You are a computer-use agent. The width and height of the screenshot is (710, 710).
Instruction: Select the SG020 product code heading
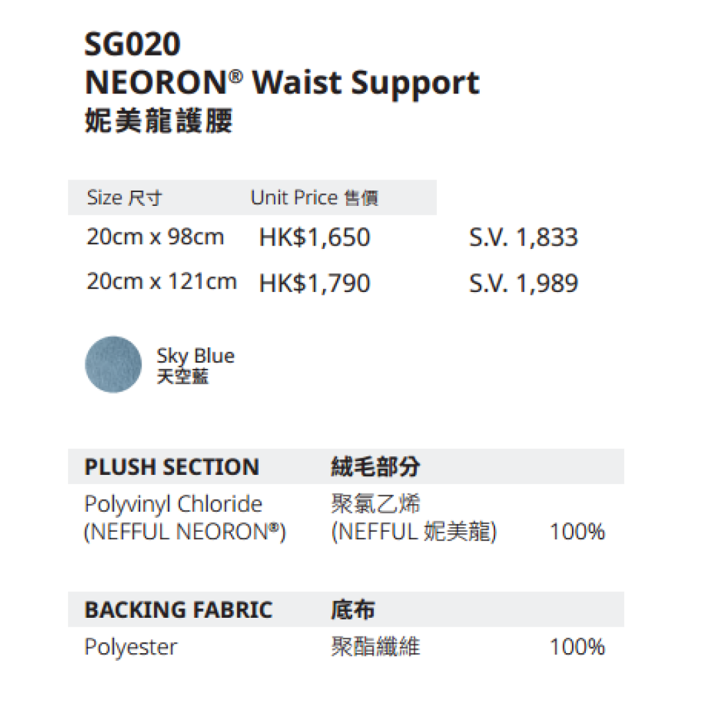click(132, 44)
